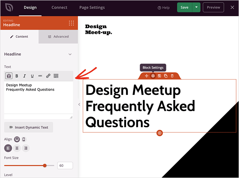This screenshot has width=239, height=178.
Task: Switch to the Design tab
Action: point(30,8)
